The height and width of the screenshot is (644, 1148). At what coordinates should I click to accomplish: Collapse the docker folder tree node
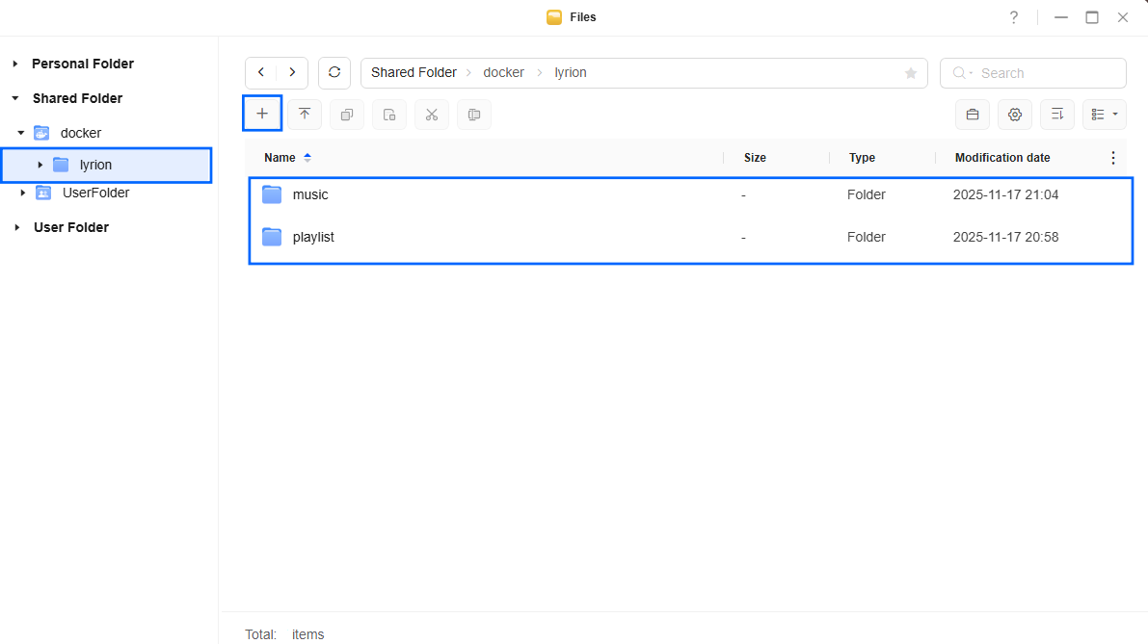pos(21,133)
